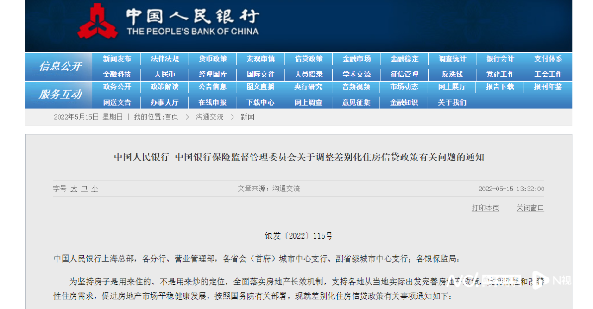Open the 金融科技 link
This screenshot has width=593, height=309.
(117, 74)
